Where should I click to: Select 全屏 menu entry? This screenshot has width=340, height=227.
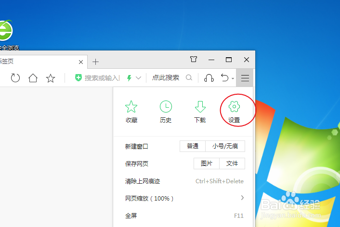click(x=184, y=216)
